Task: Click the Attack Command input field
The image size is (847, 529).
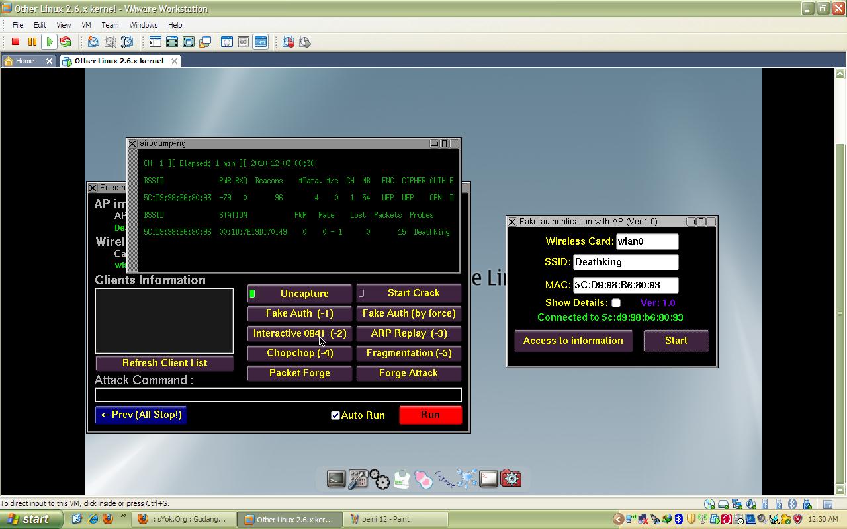Action: coord(278,395)
